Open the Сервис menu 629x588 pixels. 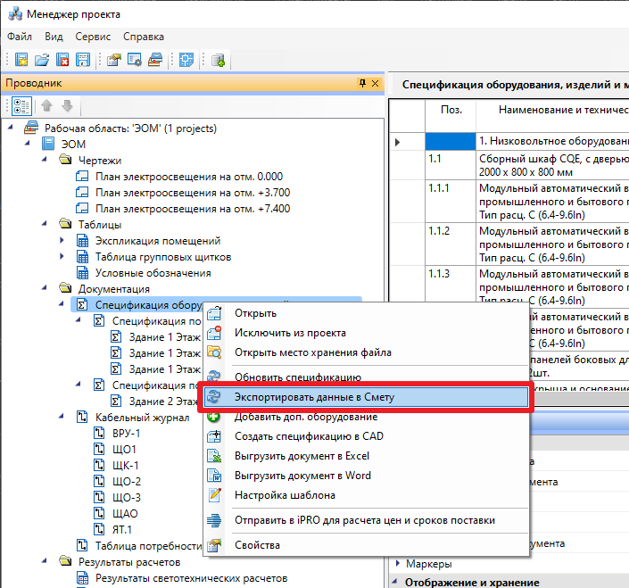point(93,37)
